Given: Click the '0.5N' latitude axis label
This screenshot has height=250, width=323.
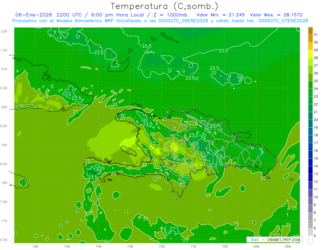Looking at the screenshot, I should click(x=4, y=88).
